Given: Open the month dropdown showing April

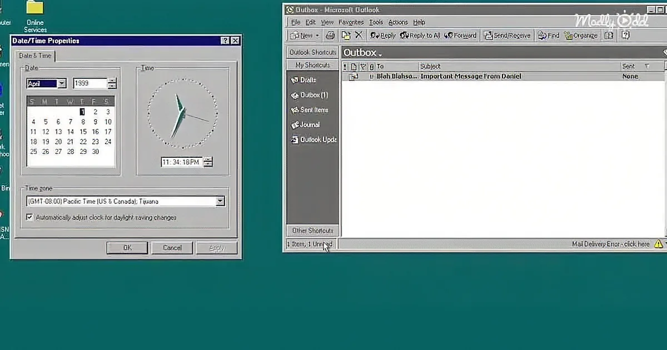Looking at the screenshot, I should pos(62,83).
